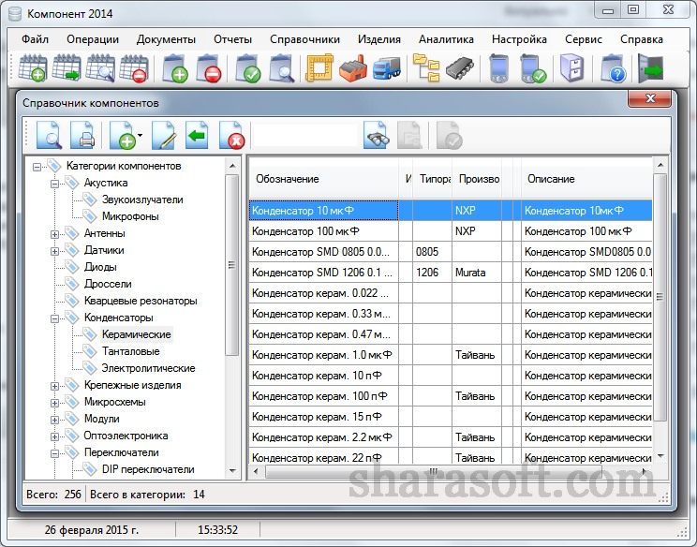697x547 pixels.
Task: Click the calendar with green arrow icon
Action: point(67,68)
